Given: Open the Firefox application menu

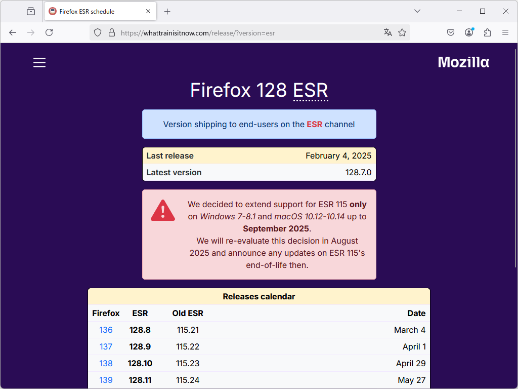Looking at the screenshot, I should click(505, 32).
